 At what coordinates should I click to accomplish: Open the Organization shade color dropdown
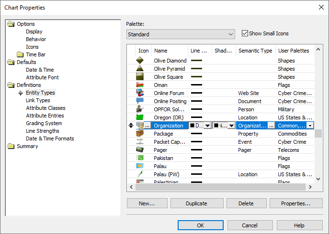coord(231,126)
